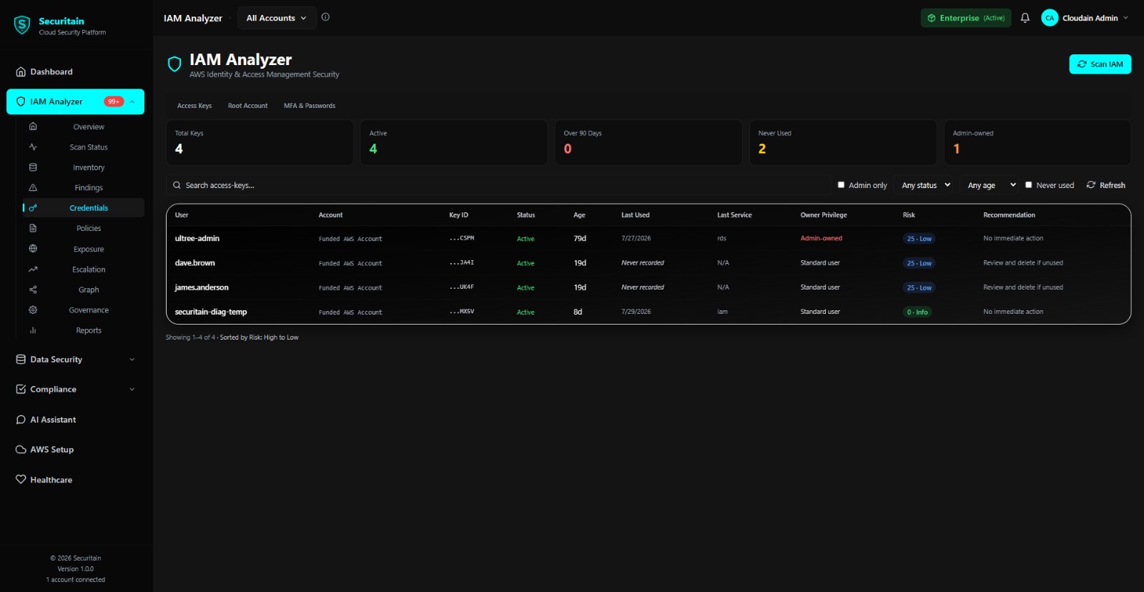This screenshot has height=592, width=1144.
Task: Click the IAM Analyzer shield icon in sidebar
Action: coord(21,102)
